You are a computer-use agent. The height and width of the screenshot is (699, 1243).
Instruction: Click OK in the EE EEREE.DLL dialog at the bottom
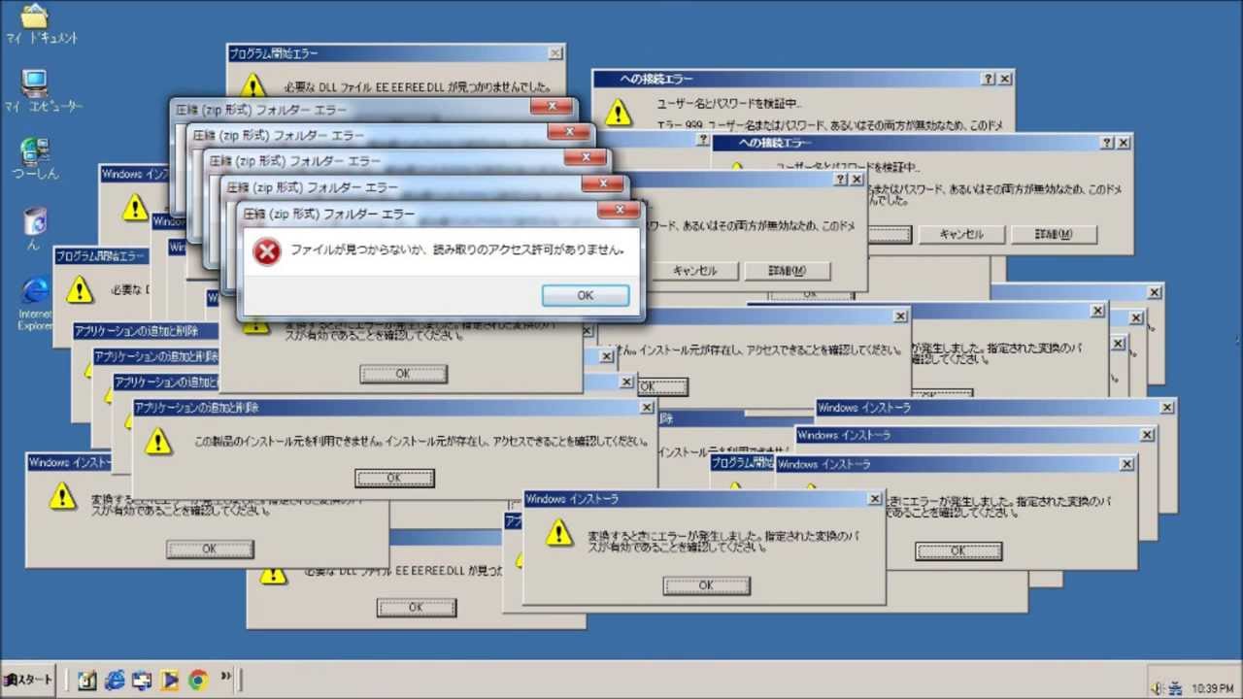416,607
